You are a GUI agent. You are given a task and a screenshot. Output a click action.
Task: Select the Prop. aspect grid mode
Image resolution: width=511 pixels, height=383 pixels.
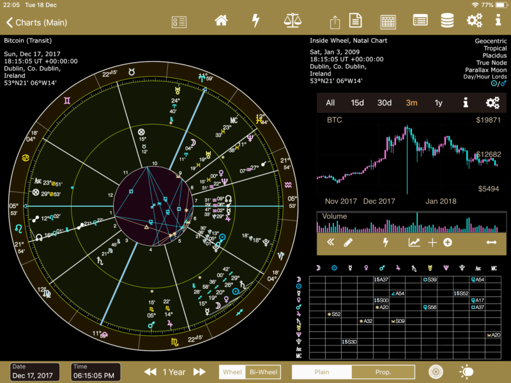tap(383, 372)
